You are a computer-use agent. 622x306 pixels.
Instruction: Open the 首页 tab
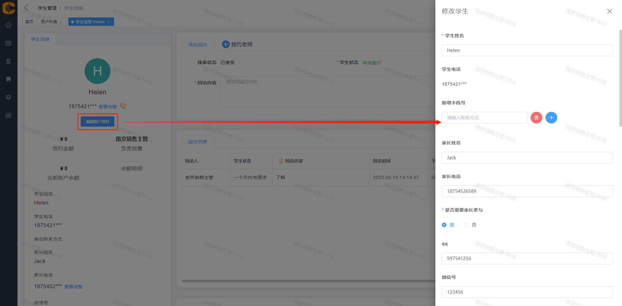(x=29, y=22)
